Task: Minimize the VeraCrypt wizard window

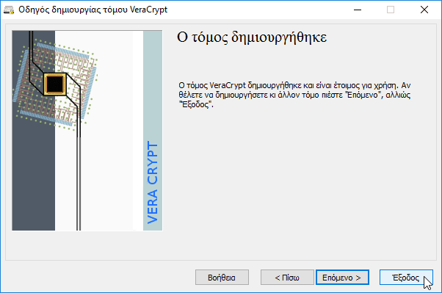Action: pos(358,10)
